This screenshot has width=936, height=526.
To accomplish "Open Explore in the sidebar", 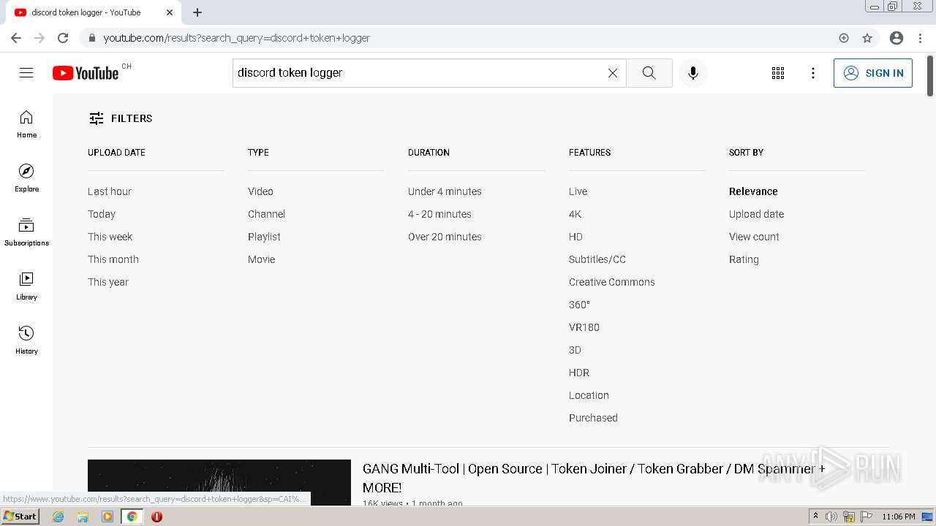I will coord(26,178).
